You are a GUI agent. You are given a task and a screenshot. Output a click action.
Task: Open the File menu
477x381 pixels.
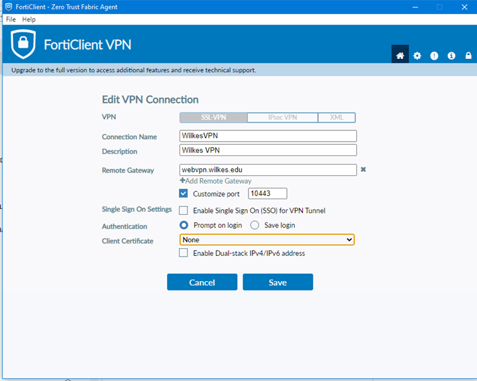(11, 19)
